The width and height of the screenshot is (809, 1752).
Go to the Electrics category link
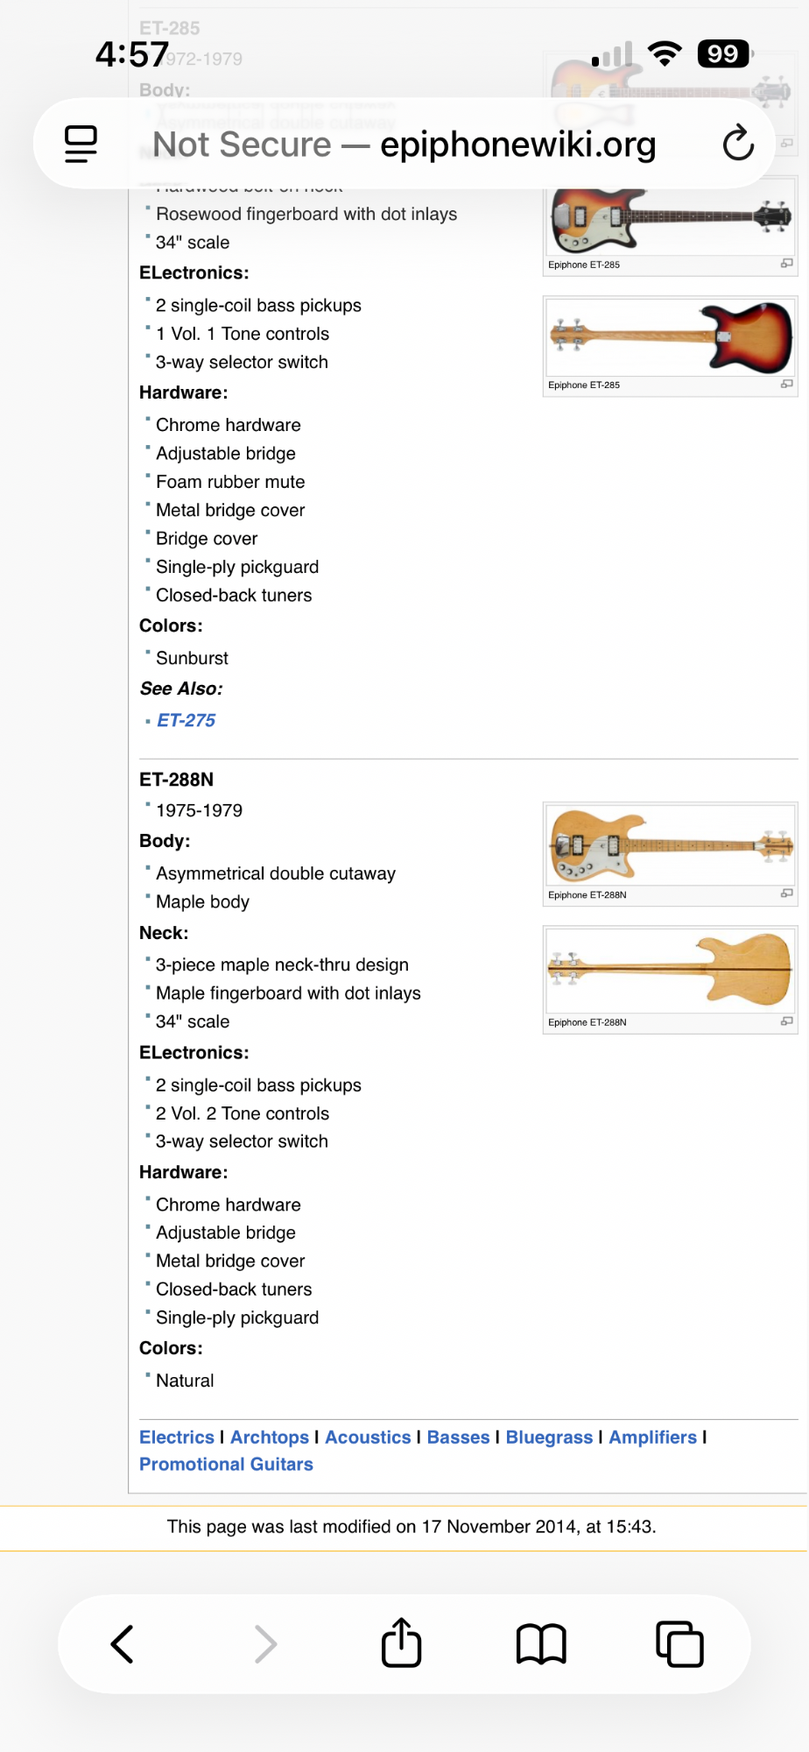[x=177, y=1438]
